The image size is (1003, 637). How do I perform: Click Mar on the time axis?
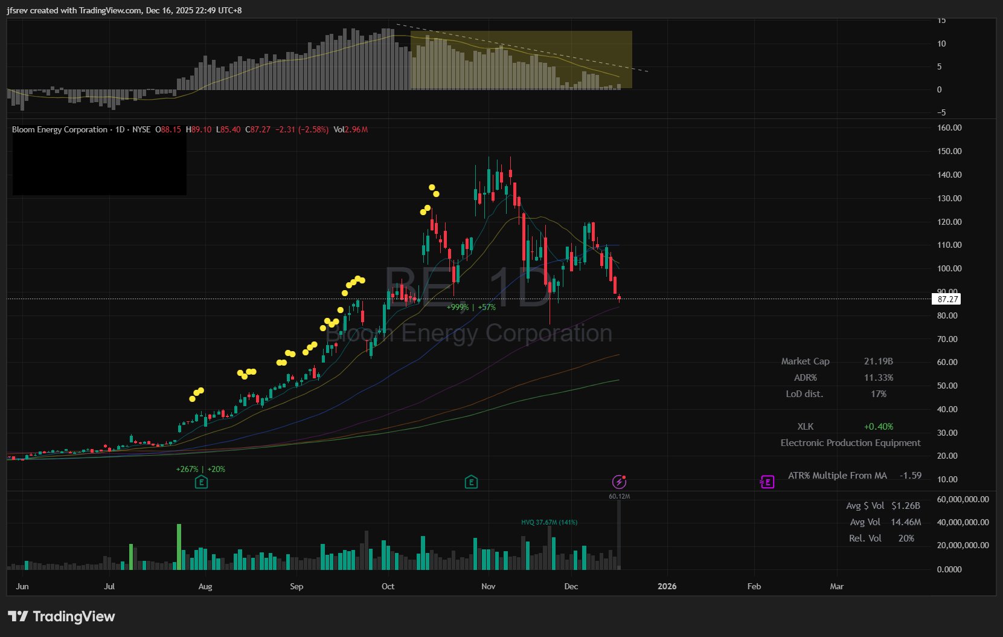(837, 586)
